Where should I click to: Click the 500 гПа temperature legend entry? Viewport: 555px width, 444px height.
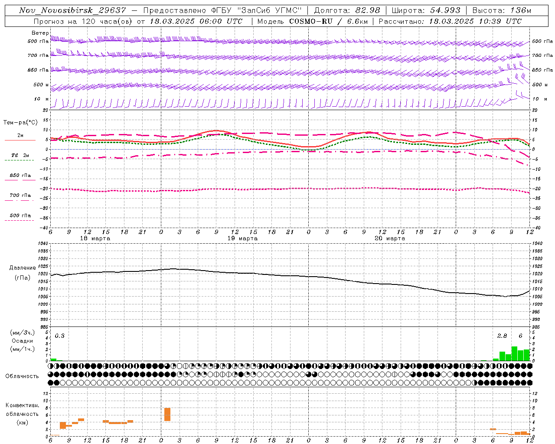20,215
